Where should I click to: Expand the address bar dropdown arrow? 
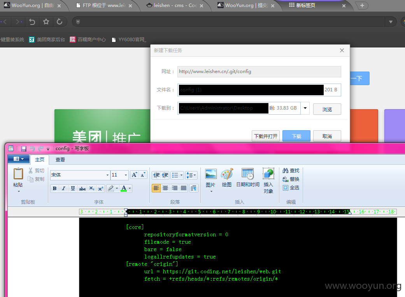tap(391, 22)
